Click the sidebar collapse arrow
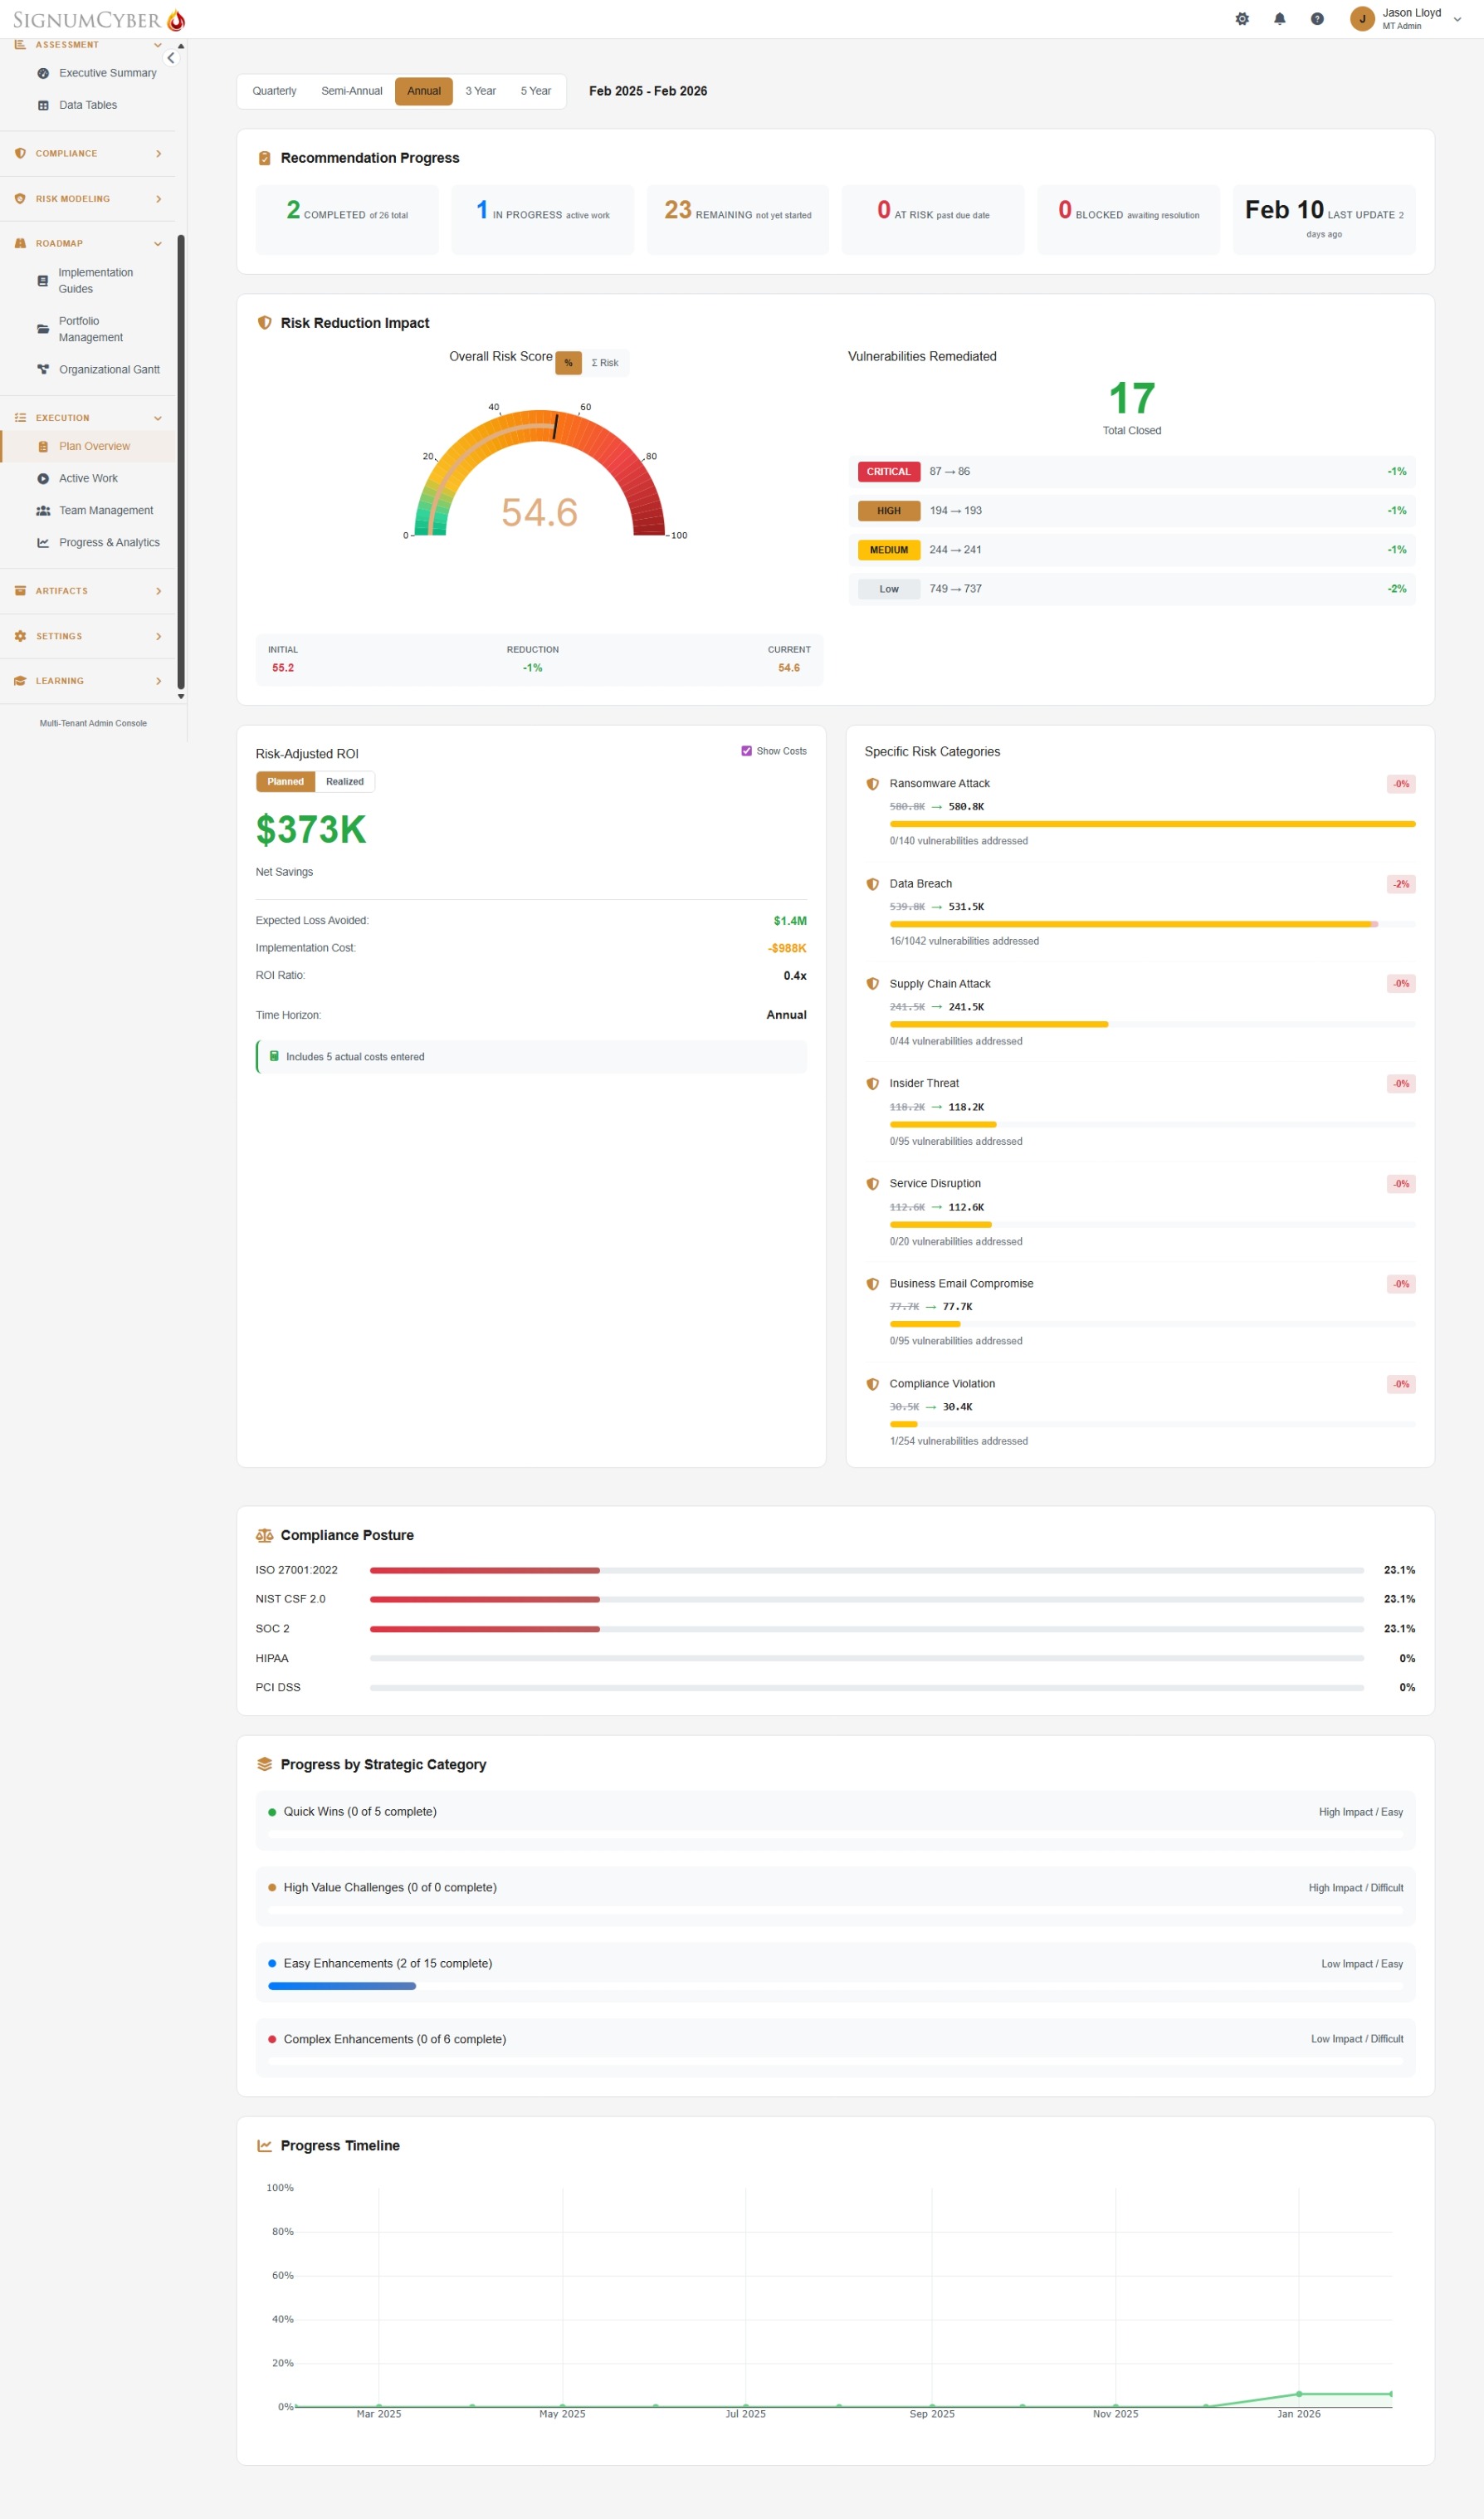Viewport: 1484px width, 2519px height. click(171, 57)
